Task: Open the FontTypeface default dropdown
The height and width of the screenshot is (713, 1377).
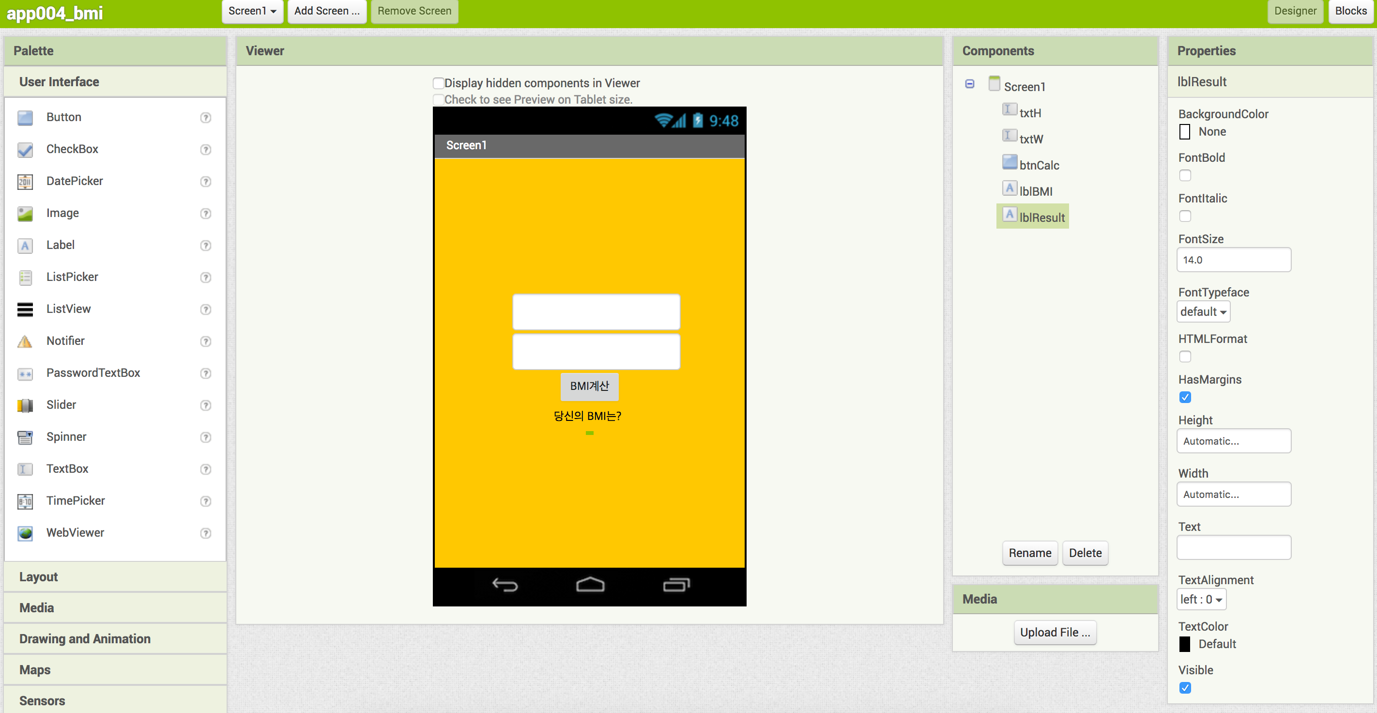Action: [1203, 312]
